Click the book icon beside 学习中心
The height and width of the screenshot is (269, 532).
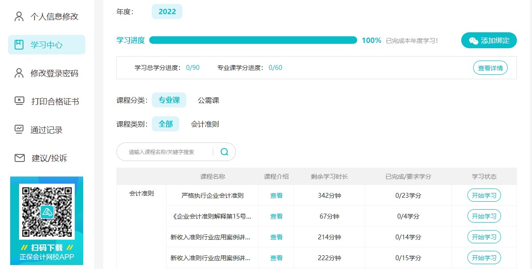[19, 45]
